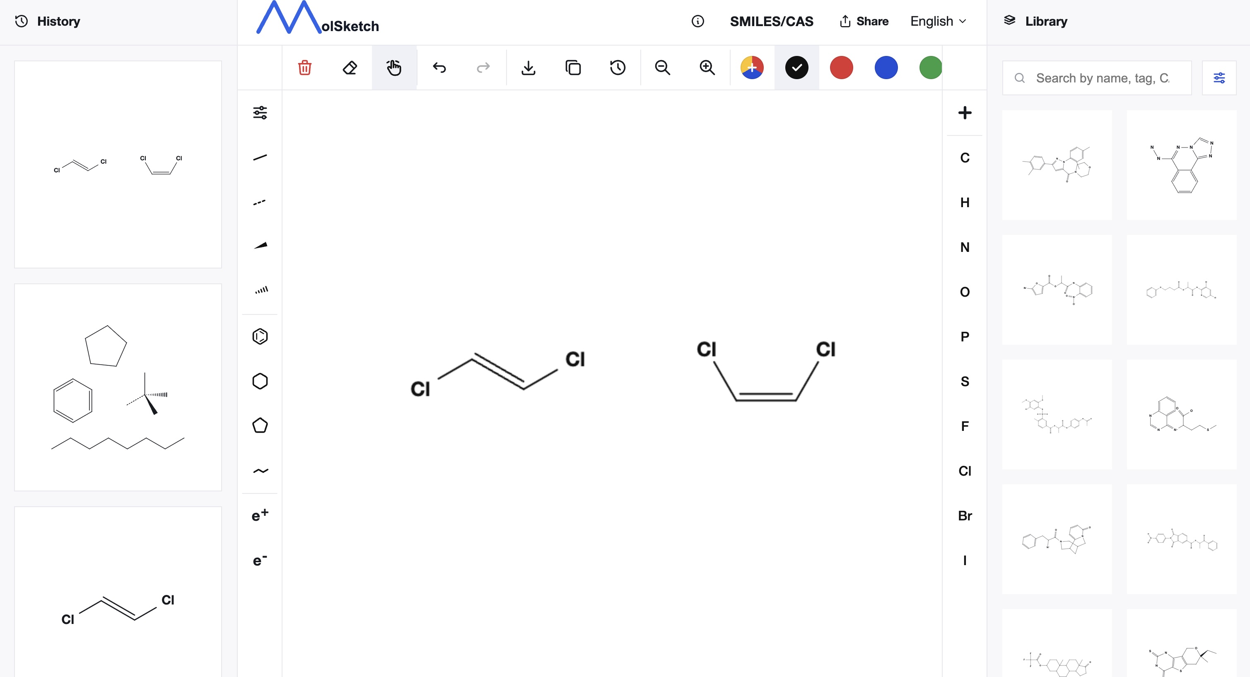Image resolution: width=1250 pixels, height=677 pixels.
Task: Click the download icon in toolbar
Action: point(528,68)
